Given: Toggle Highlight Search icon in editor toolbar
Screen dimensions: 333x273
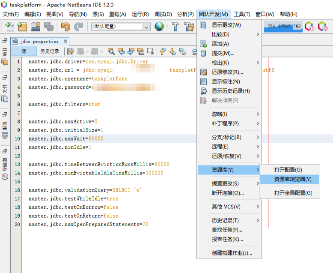Looking at the screenshot, I should click(x=140, y=51).
